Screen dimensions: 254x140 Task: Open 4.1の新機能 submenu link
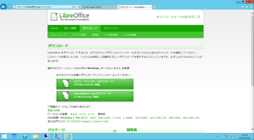111,35
